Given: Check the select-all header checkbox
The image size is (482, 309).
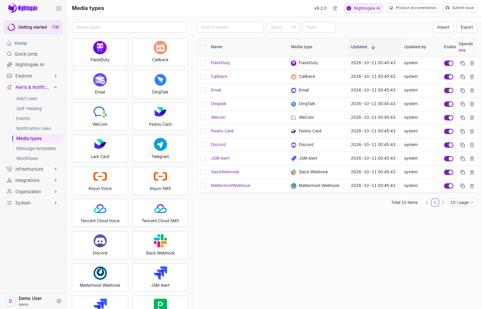Looking at the screenshot, I should coord(203,47).
